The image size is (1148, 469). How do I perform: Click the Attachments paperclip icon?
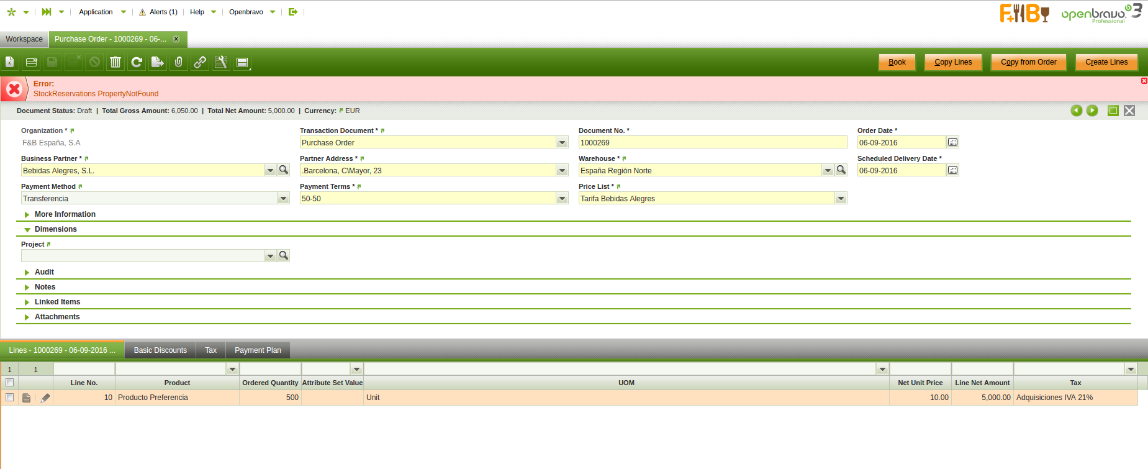[x=179, y=62]
